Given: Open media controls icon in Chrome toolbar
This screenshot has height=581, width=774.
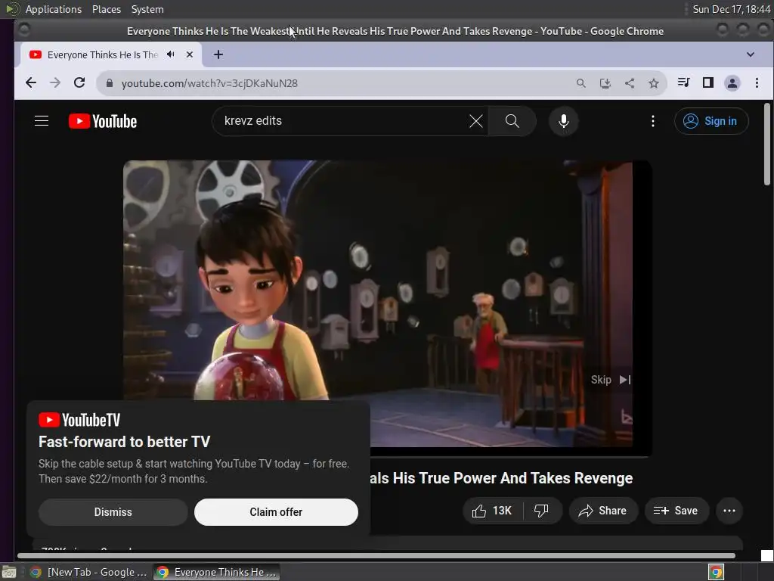Looking at the screenshot, I should click(683, 82).
